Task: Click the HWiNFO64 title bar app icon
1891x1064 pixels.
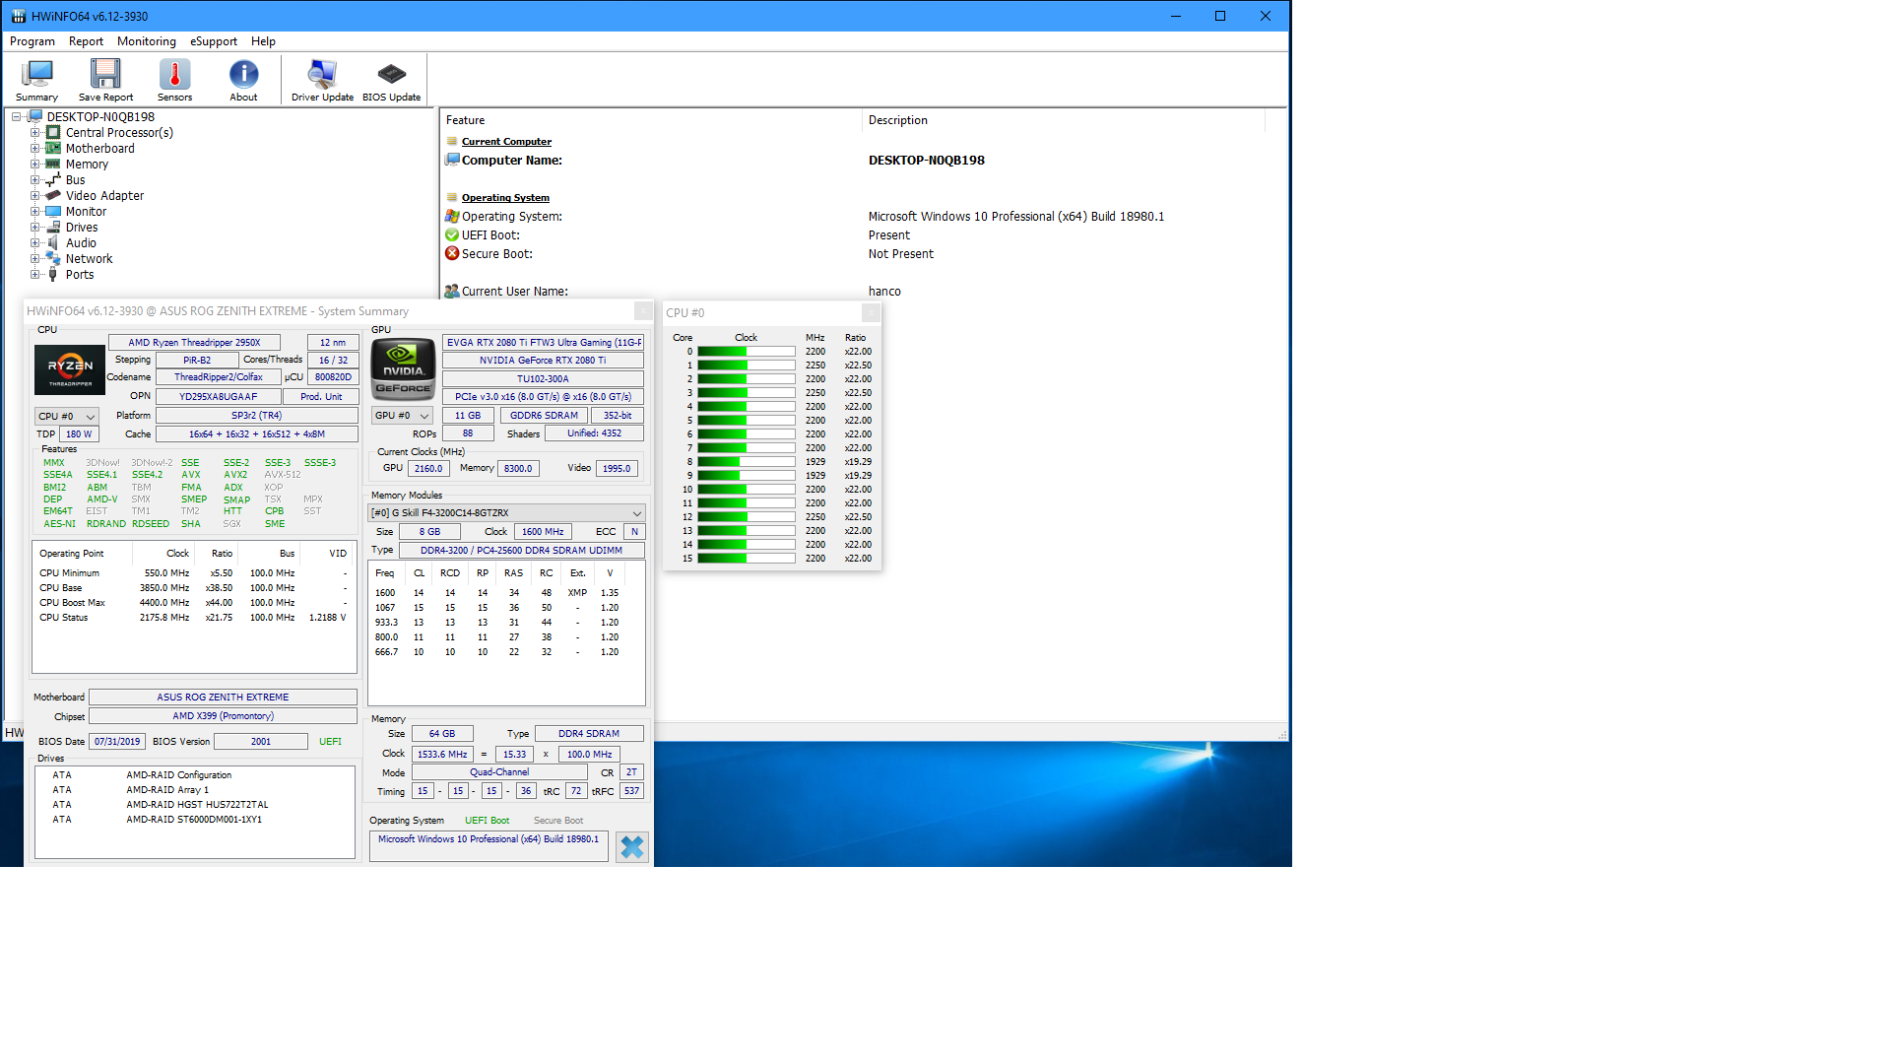Action: coord(18,16)
